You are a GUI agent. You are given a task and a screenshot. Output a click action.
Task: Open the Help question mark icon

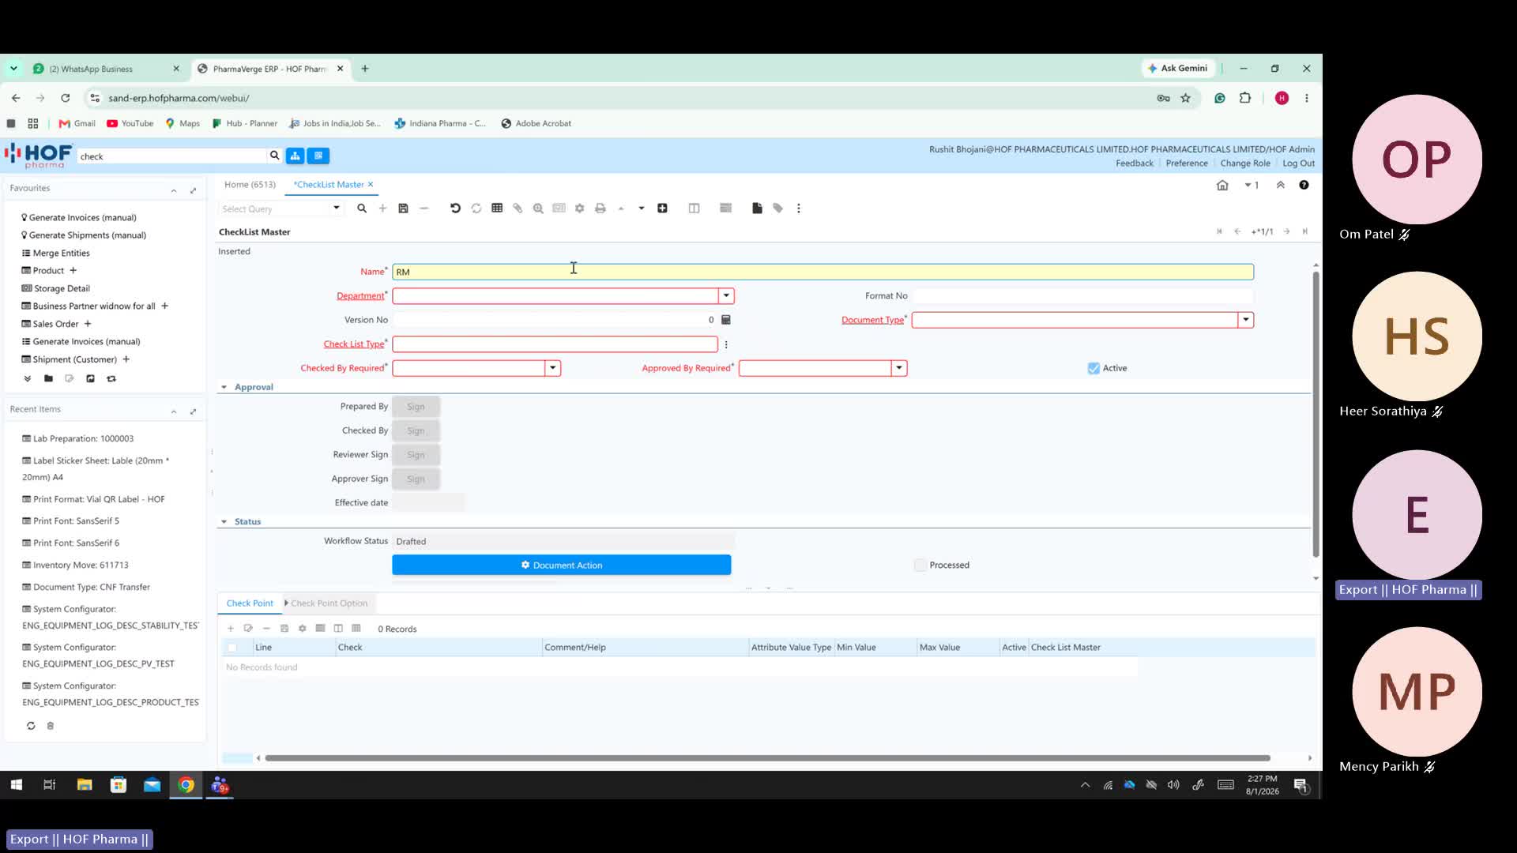1304,185
